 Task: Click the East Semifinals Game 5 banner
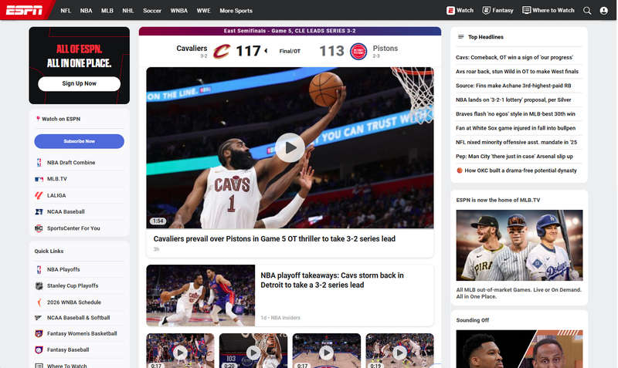pyautogui.click(x=290, y=31)
